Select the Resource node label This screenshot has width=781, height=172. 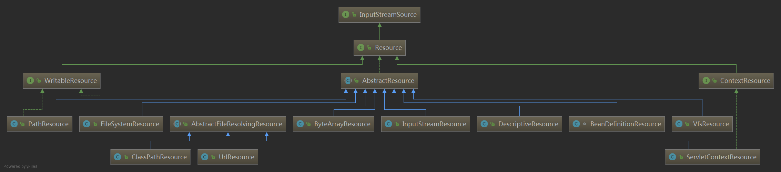tap(388, 47)
